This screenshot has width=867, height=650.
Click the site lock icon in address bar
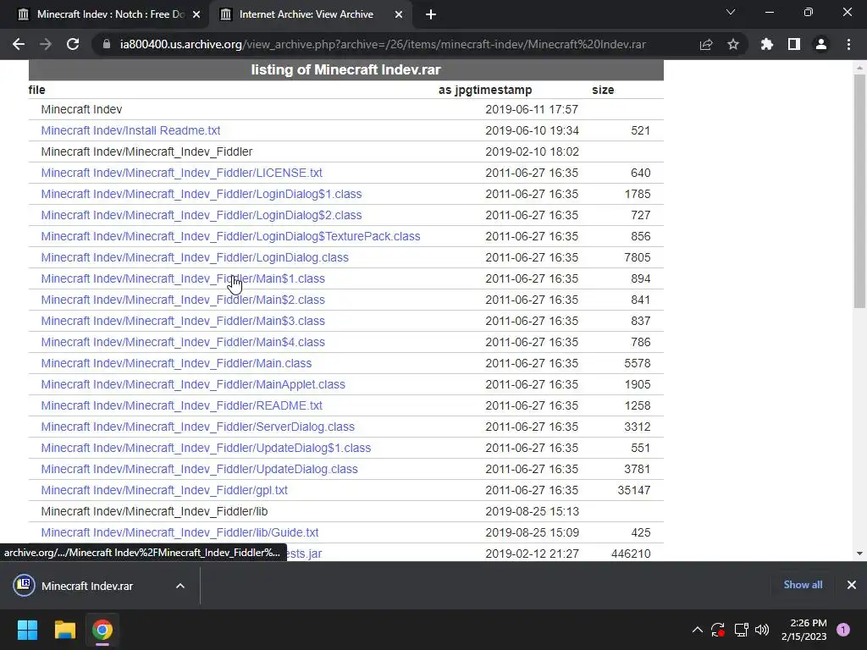(107, 44)
